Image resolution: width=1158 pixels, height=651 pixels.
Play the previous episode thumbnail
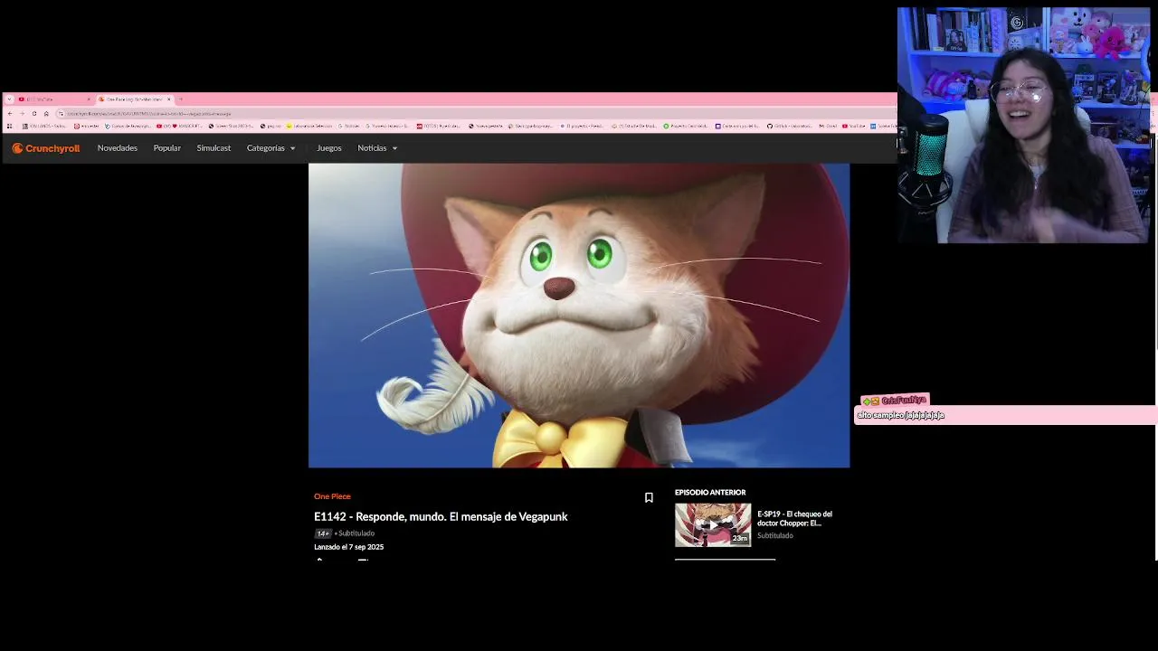click(713, 524)
